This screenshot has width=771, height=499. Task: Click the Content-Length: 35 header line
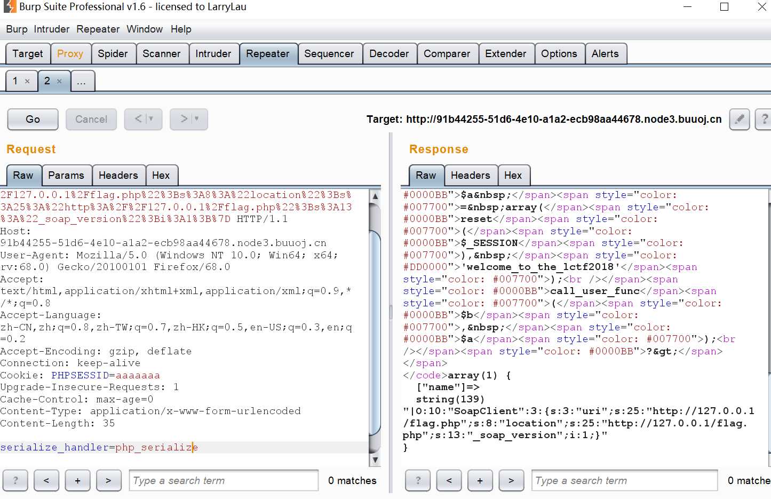pos(58,423)
